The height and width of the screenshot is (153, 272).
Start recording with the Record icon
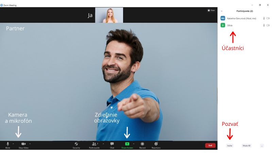142,144
